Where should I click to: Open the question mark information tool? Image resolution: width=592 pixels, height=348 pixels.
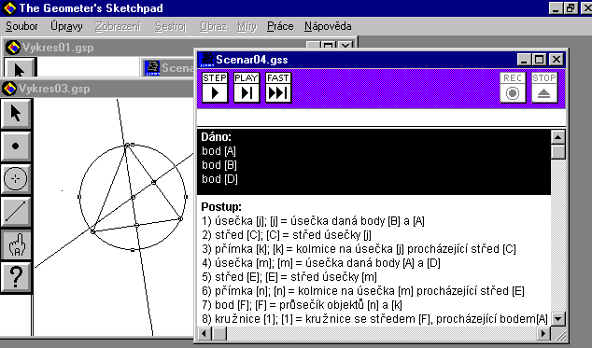coord(16,277)
